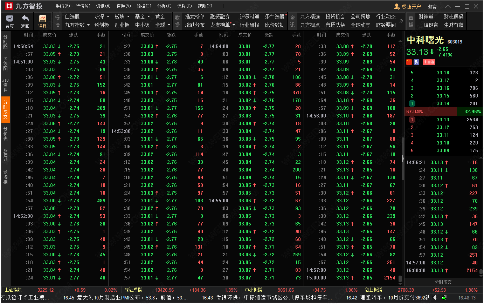Open the 资讯(N) menu
The height and width of the screenshot is (304, 484).
point(103,6)
